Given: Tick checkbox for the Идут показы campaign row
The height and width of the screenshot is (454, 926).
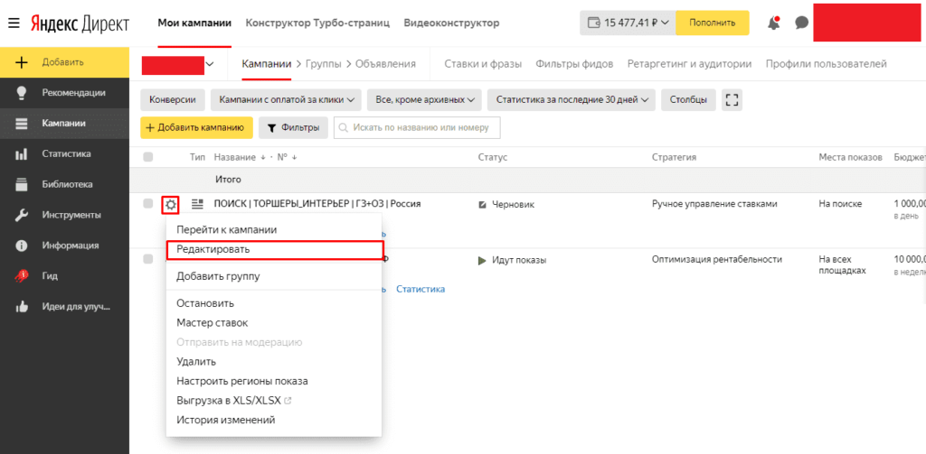Looking at the screenshot, I should [148, 259].
